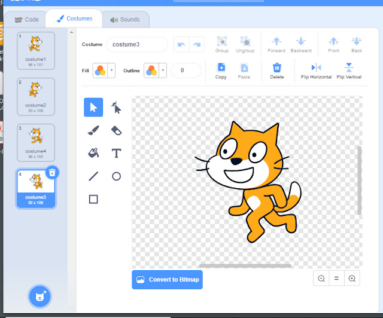Zoom out of the canvas

[321, 278]
